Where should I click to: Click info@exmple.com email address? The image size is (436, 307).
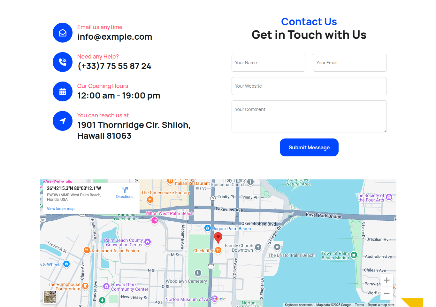(115, 37)
